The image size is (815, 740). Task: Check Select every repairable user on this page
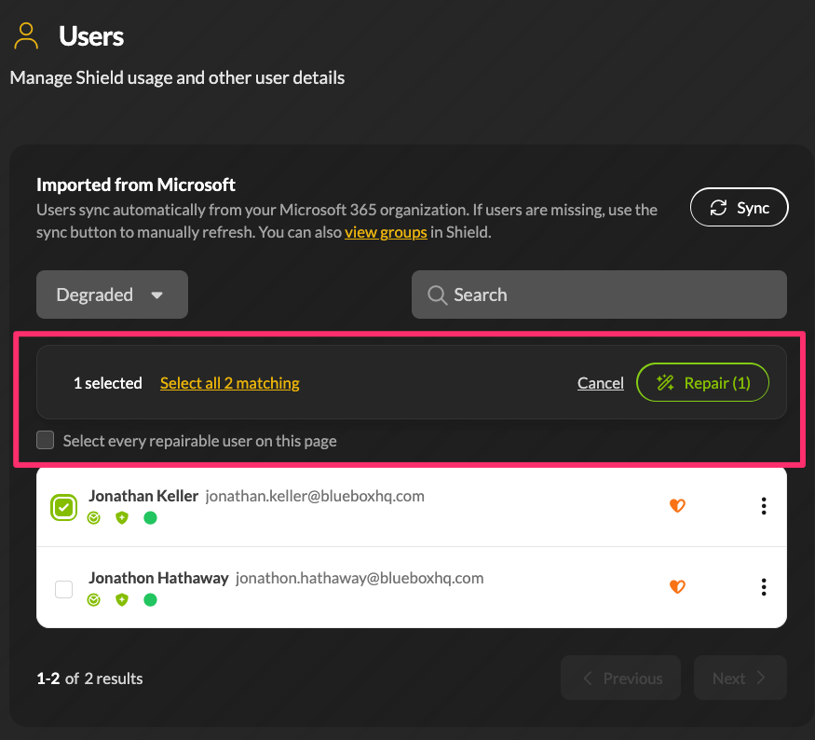[x=46, y=440]
